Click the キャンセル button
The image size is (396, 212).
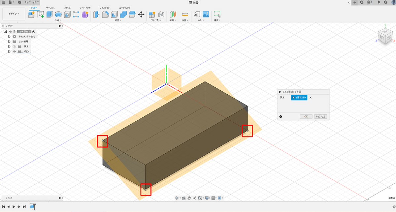[320, 116]
